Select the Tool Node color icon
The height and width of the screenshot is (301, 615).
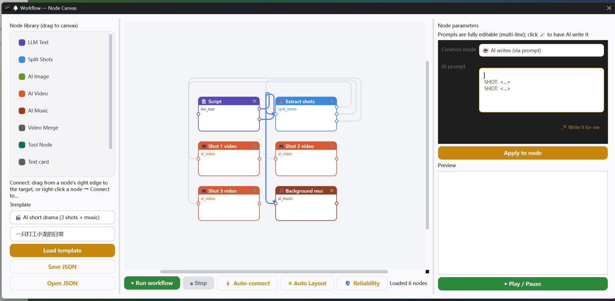(22, 145)
